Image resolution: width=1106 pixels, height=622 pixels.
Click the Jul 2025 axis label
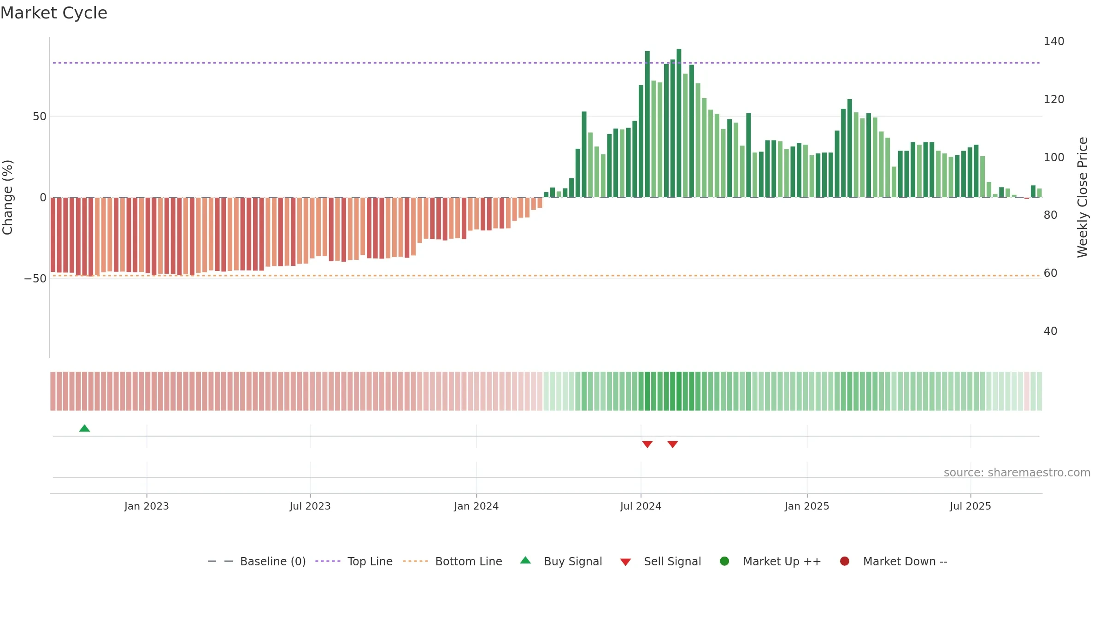(971, 506)
